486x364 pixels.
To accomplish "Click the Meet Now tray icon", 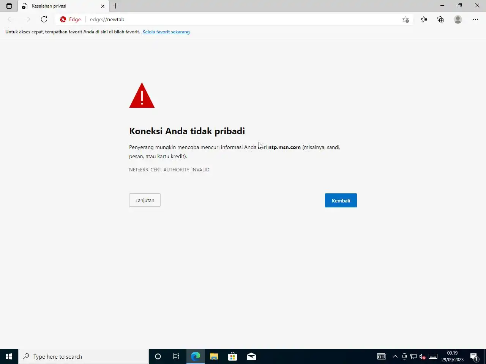I will 404,356.
